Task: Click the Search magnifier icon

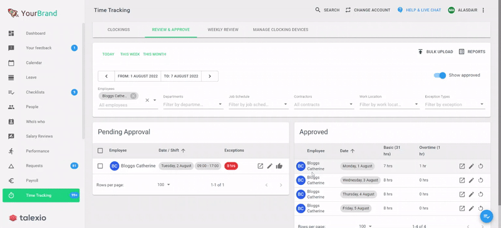Action: pyautogui.click(x=318, y=10)
